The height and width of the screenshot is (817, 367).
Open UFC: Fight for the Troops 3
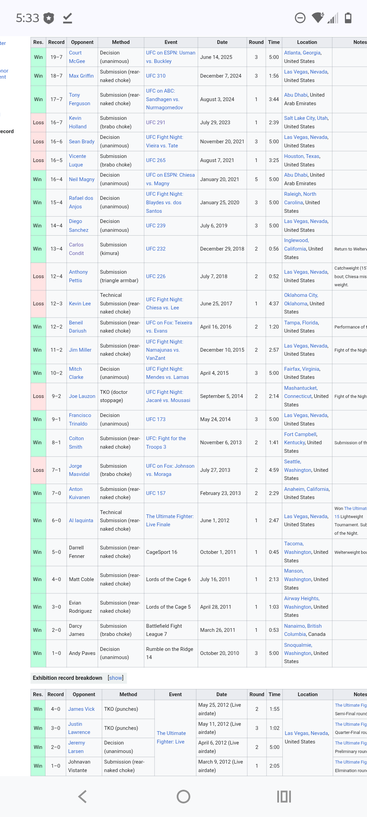(x=166, y=443)
